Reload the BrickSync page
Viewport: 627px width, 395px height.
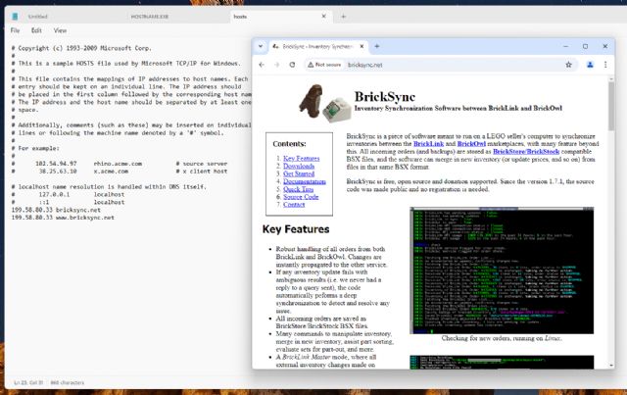point(292,64)
